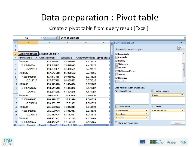The image size is (196, 147).
Task: Open the StationName field dropdown
Action: 146,111
